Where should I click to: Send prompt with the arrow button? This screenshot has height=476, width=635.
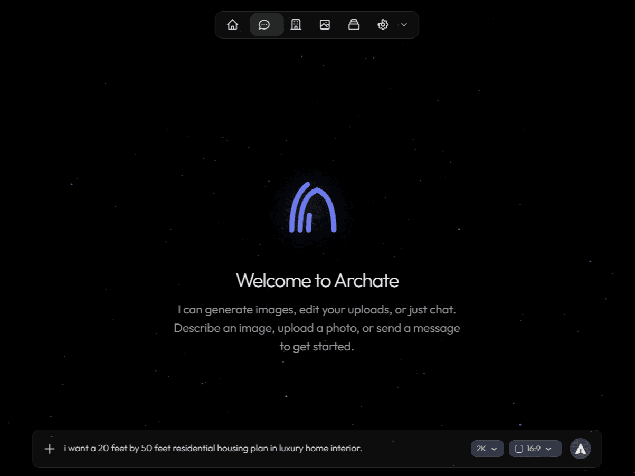click(580, 449)
